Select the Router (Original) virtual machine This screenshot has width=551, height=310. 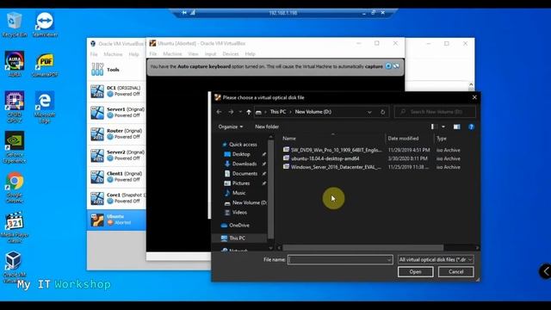[117, 134]
